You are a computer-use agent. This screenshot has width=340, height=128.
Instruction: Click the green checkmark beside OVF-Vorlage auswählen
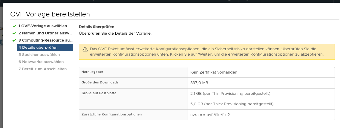click(x=14, y=26)
